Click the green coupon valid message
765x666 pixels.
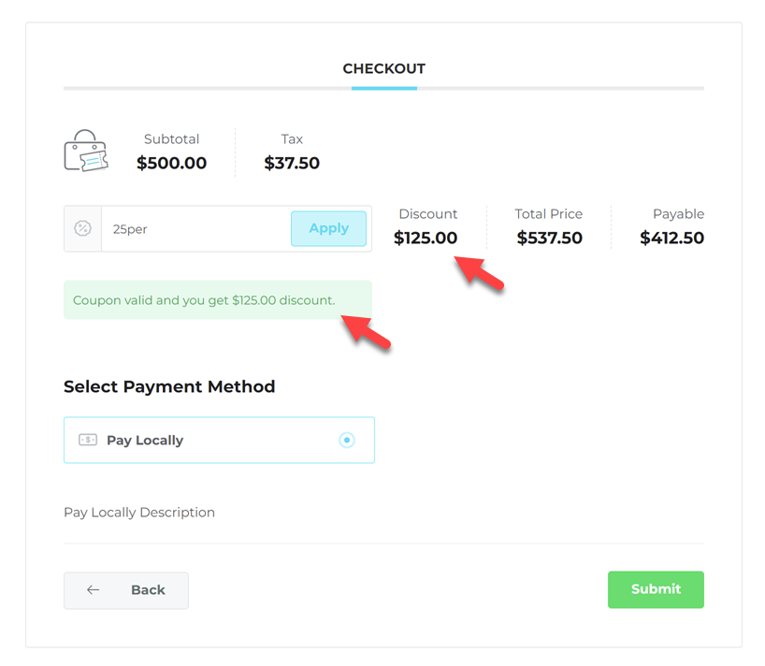click(204, 300)
